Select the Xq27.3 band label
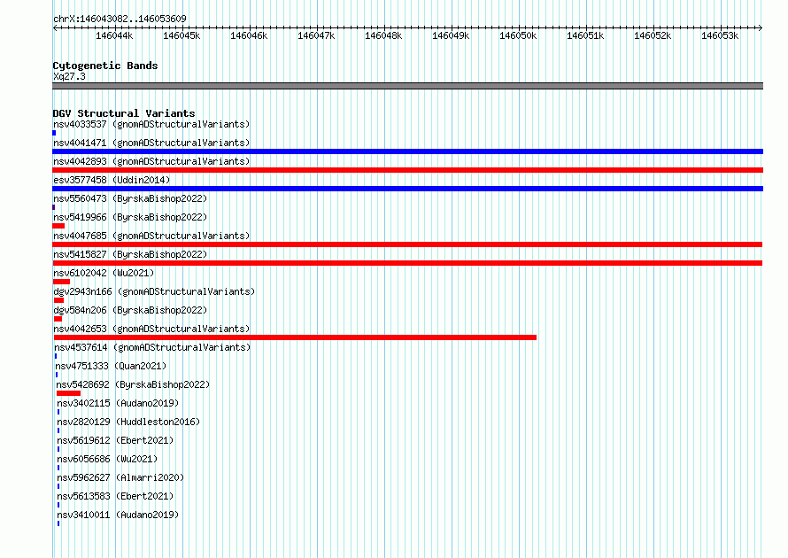 (69, 76)
